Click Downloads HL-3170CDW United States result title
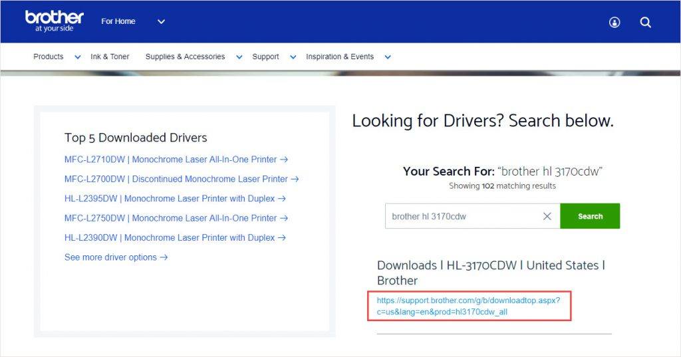The image size is (681, 357). (491, 273)
